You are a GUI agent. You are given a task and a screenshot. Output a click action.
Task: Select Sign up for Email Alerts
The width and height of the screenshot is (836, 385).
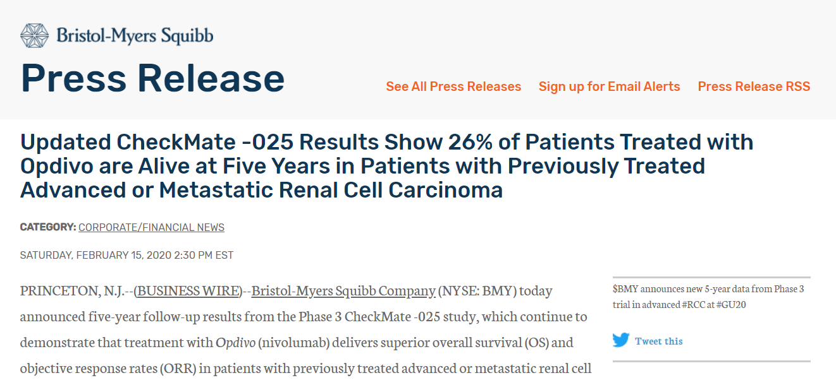[610, 86]
